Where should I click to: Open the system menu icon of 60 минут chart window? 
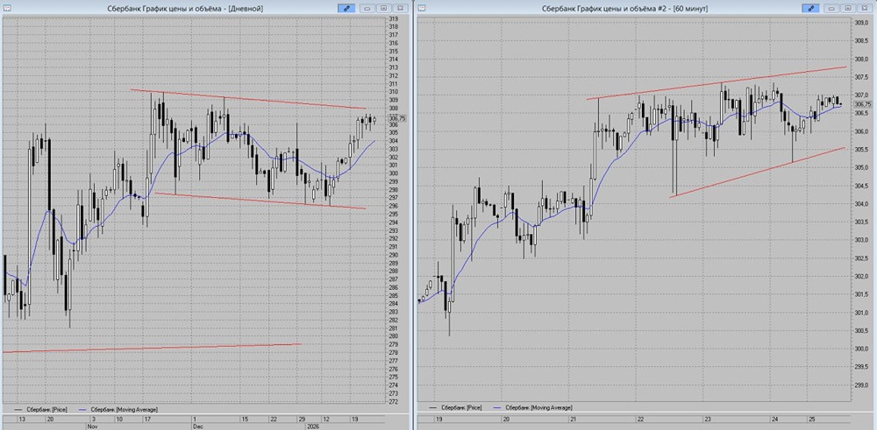click(x=422, y=8)
